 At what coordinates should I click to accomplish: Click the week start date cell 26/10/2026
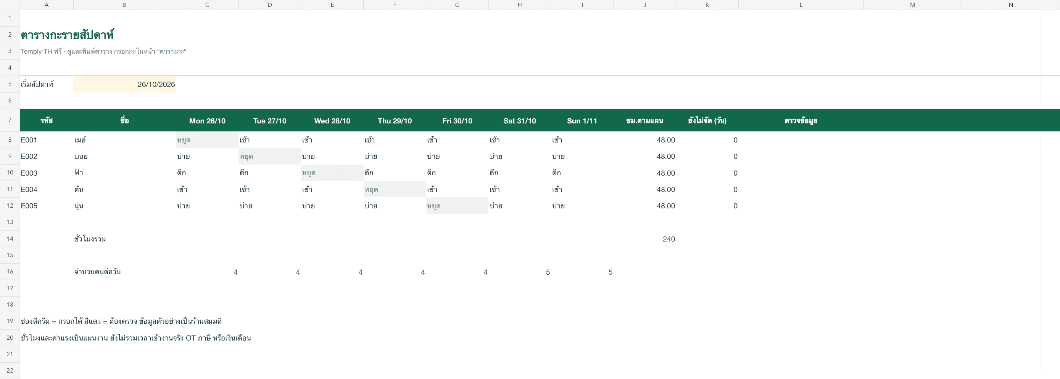[x=124, y=84]
